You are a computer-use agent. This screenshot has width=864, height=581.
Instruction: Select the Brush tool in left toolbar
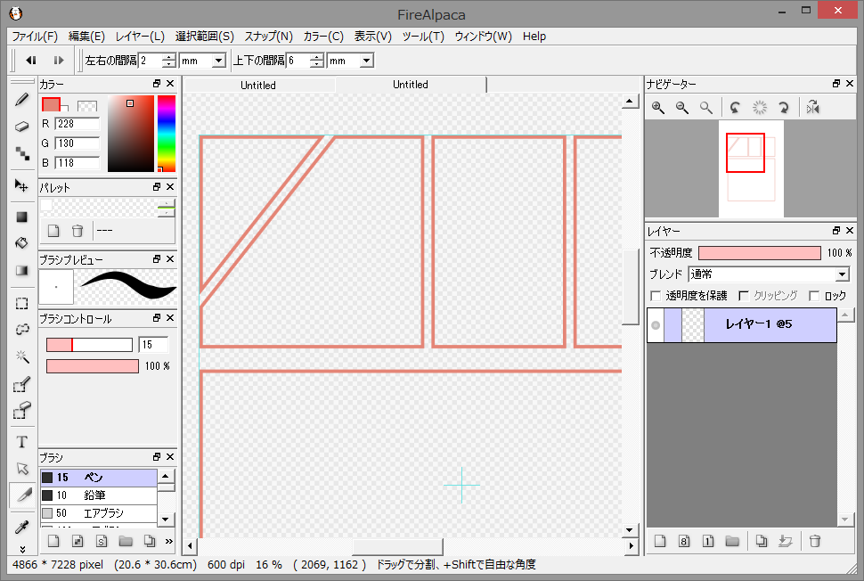pyautogui.click(x=21, y=100)
